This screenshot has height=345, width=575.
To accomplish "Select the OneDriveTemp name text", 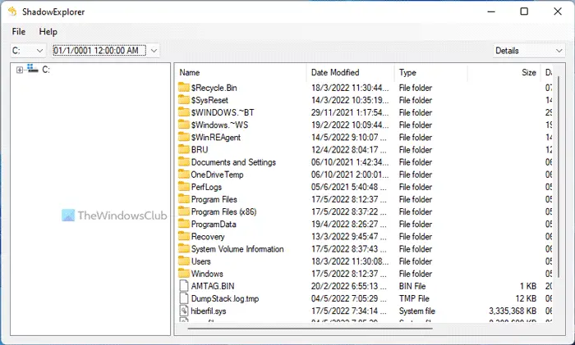I will click(x=217, y=175).
